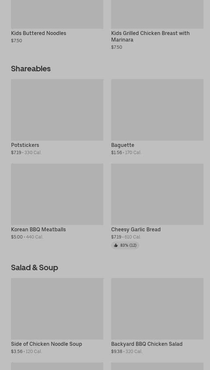The image size is (210, 370).
Task: Click the Kids Grilled Chicken Breast image
Action: coord(157,14)
